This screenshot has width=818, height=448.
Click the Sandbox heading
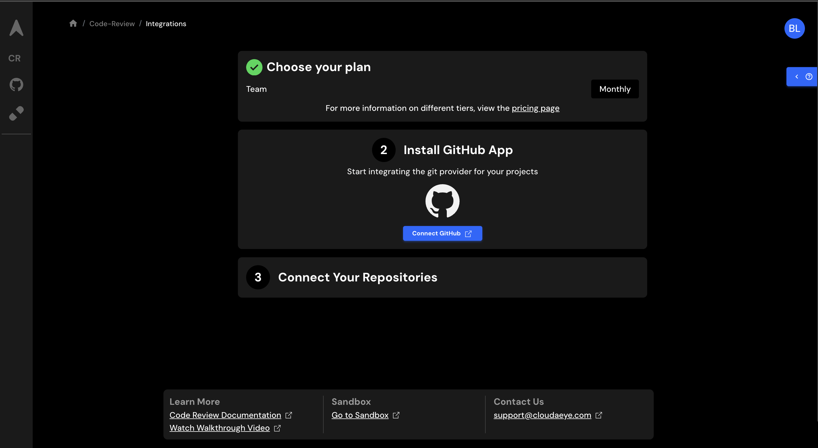(351, 402)
